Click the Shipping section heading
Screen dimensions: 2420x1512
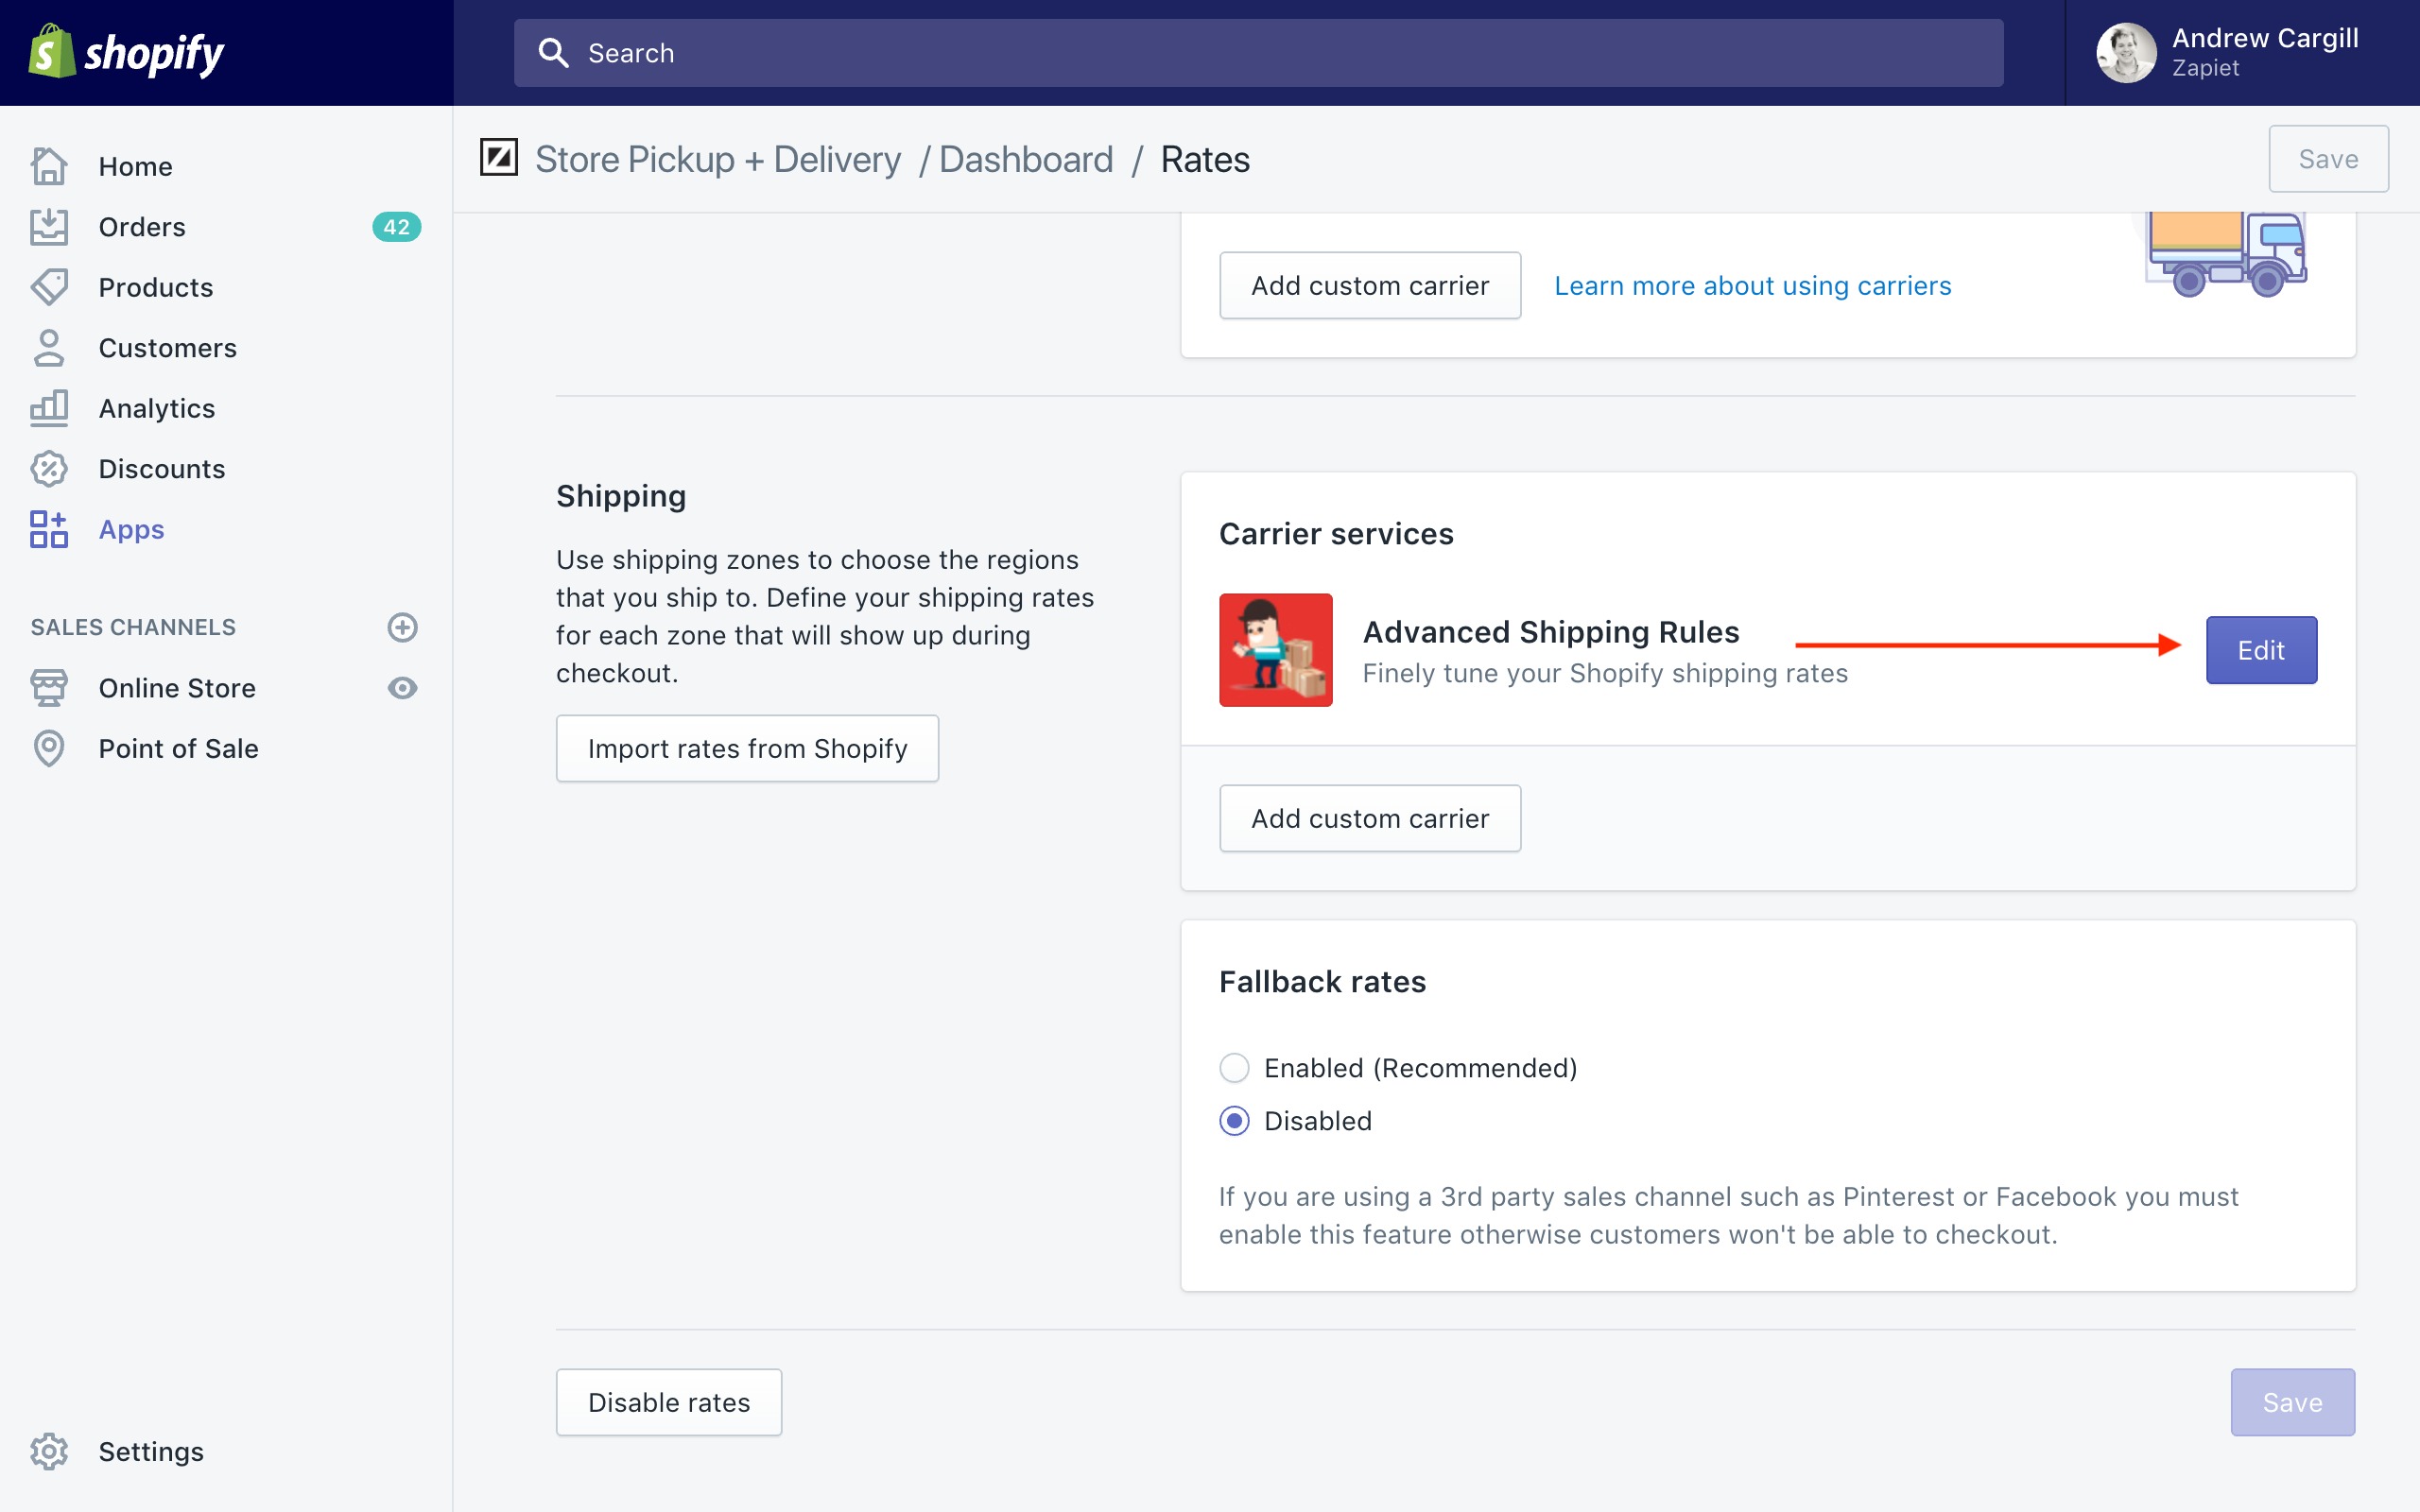pyautogui.click(x=621, y=496)
